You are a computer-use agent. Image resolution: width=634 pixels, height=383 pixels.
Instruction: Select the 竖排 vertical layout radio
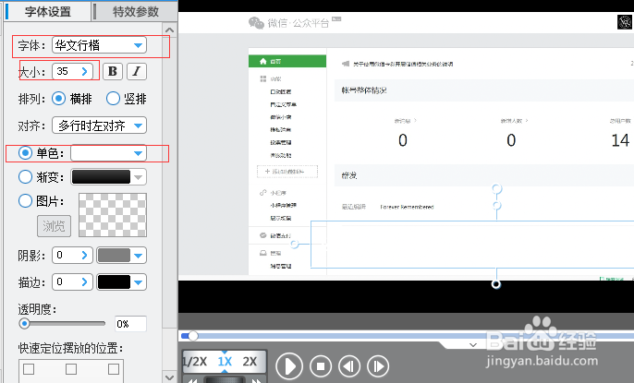113,99
